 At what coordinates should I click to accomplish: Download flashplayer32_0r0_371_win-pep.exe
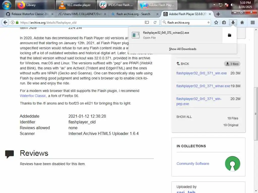(199, 101)
